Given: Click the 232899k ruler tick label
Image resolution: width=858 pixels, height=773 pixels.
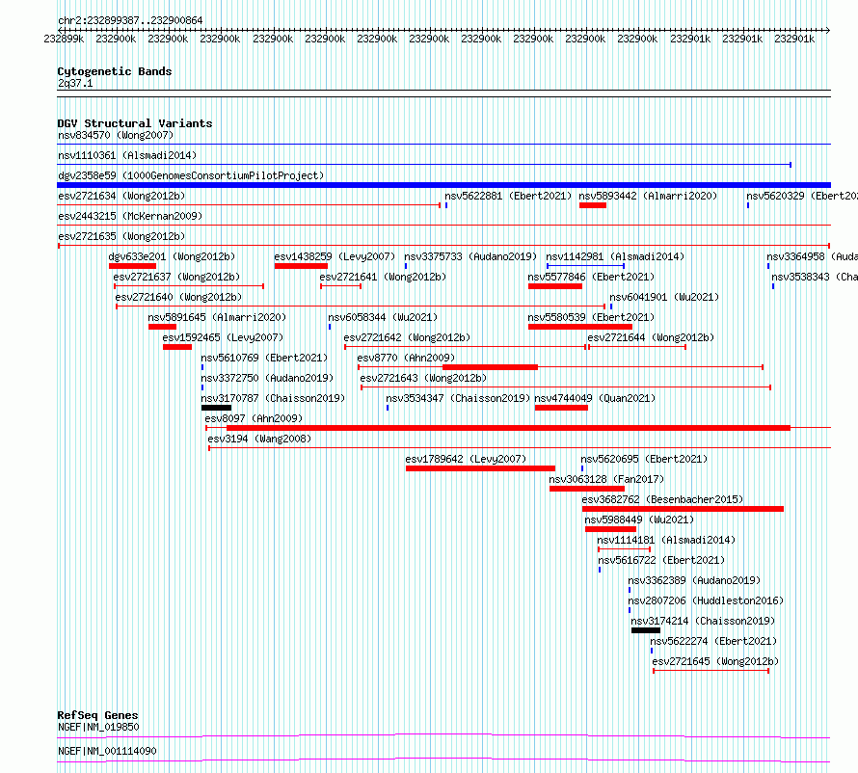Looking at the screenshot, I should click(64, 39).
